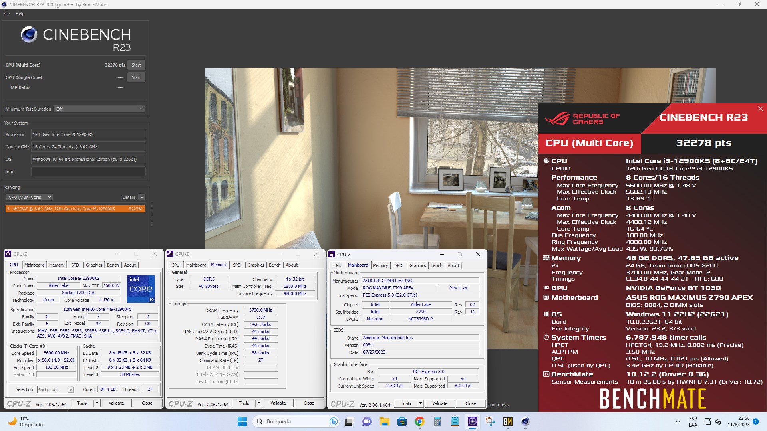Open the Help menu in Cinebench
The height and width of the screenshot is (431, 767).
pyautogui.click(x=20, y=14)
